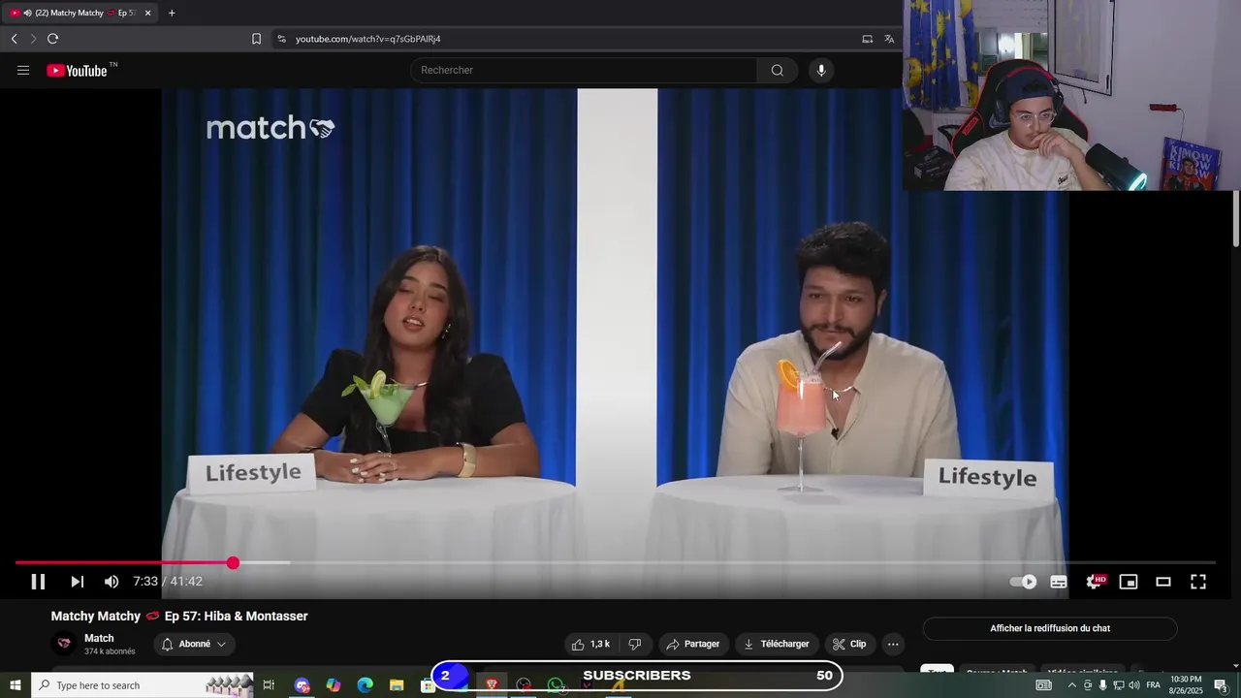Open site settings icon beside the URL

click(x=281, y=39)
